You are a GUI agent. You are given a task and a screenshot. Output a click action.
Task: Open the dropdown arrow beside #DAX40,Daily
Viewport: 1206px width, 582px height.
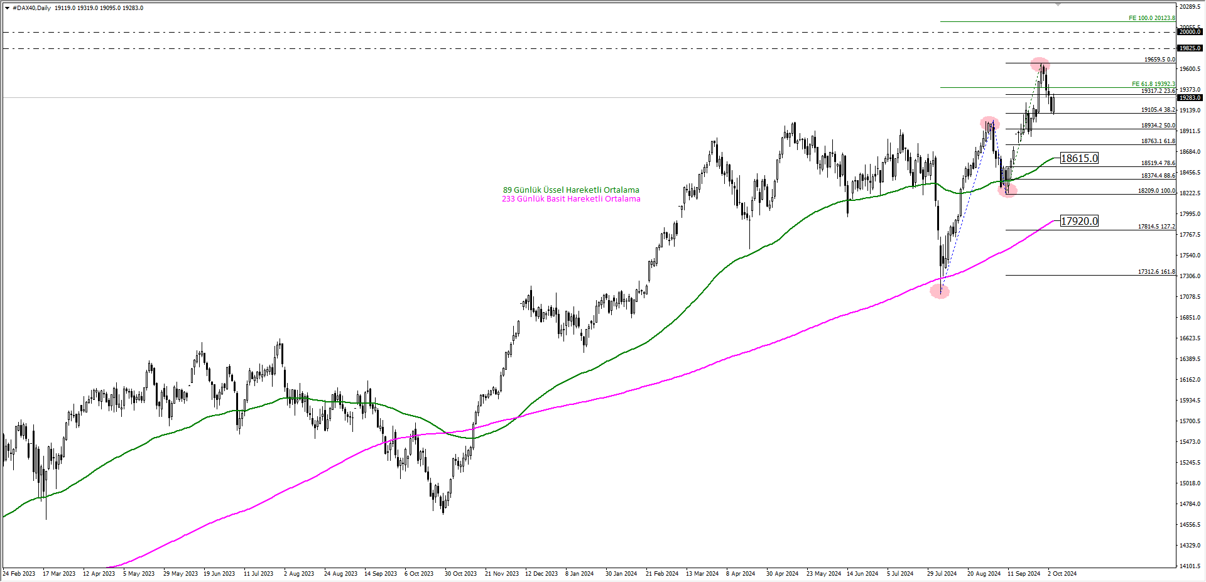pos(7,8)
